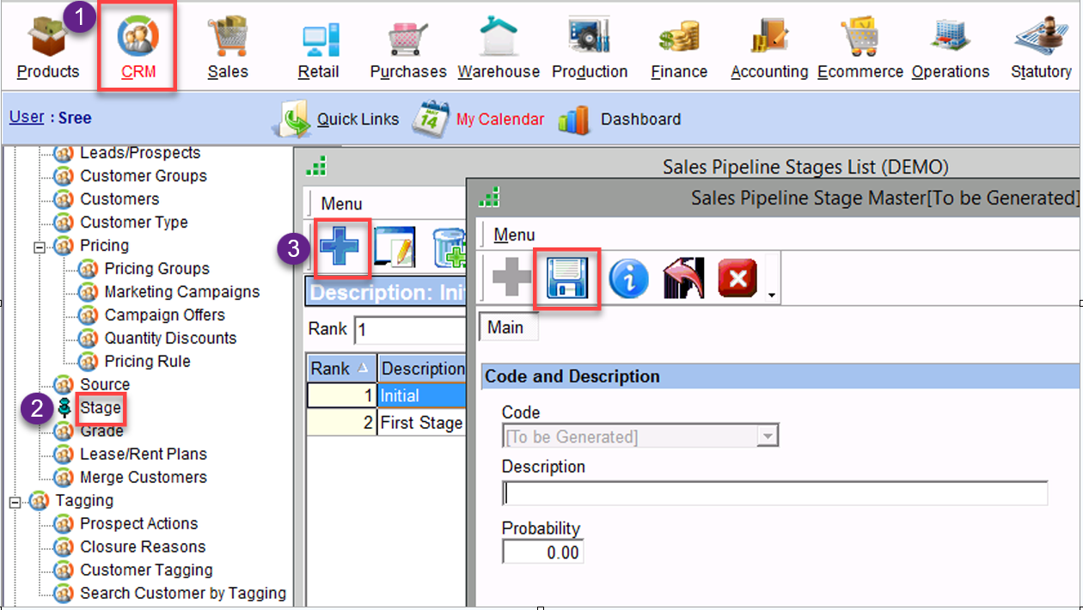Click the My Calendar link
1083x610 pixels.
[x=499, y=119]
